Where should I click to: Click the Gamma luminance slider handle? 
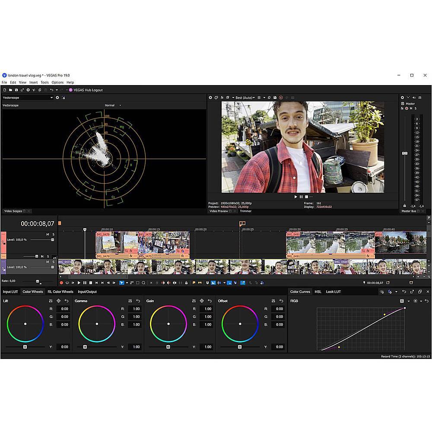85,347
